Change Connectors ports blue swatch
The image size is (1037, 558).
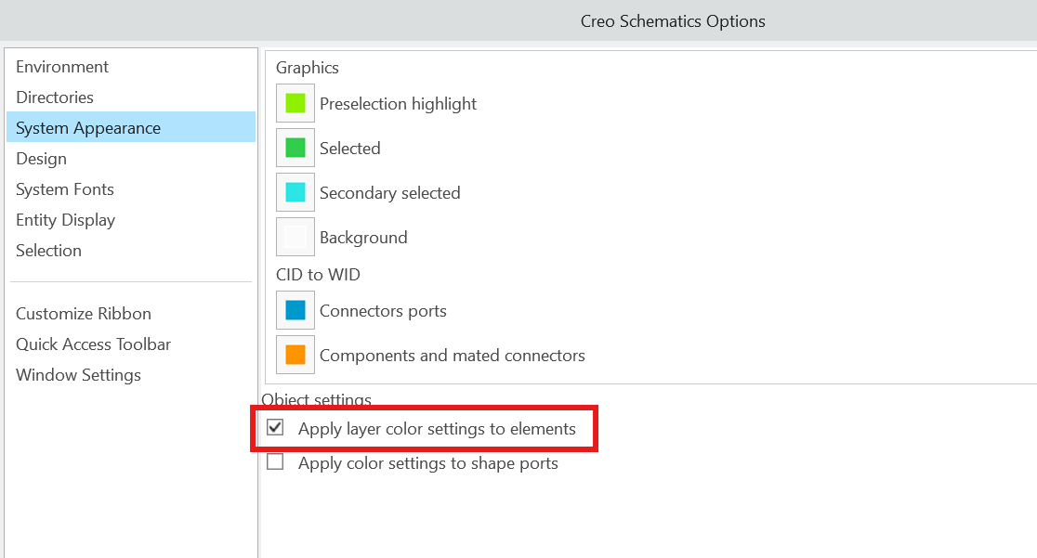pos(295,310)
